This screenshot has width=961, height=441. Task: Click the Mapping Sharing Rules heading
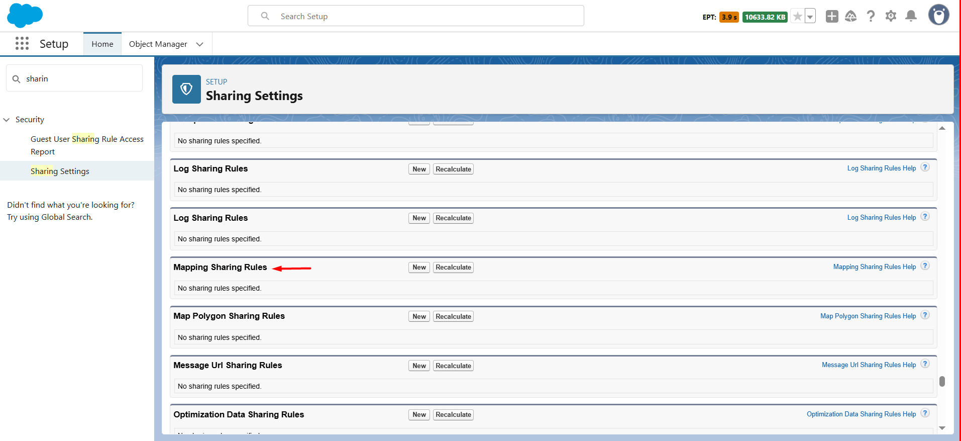coord(220,267)
